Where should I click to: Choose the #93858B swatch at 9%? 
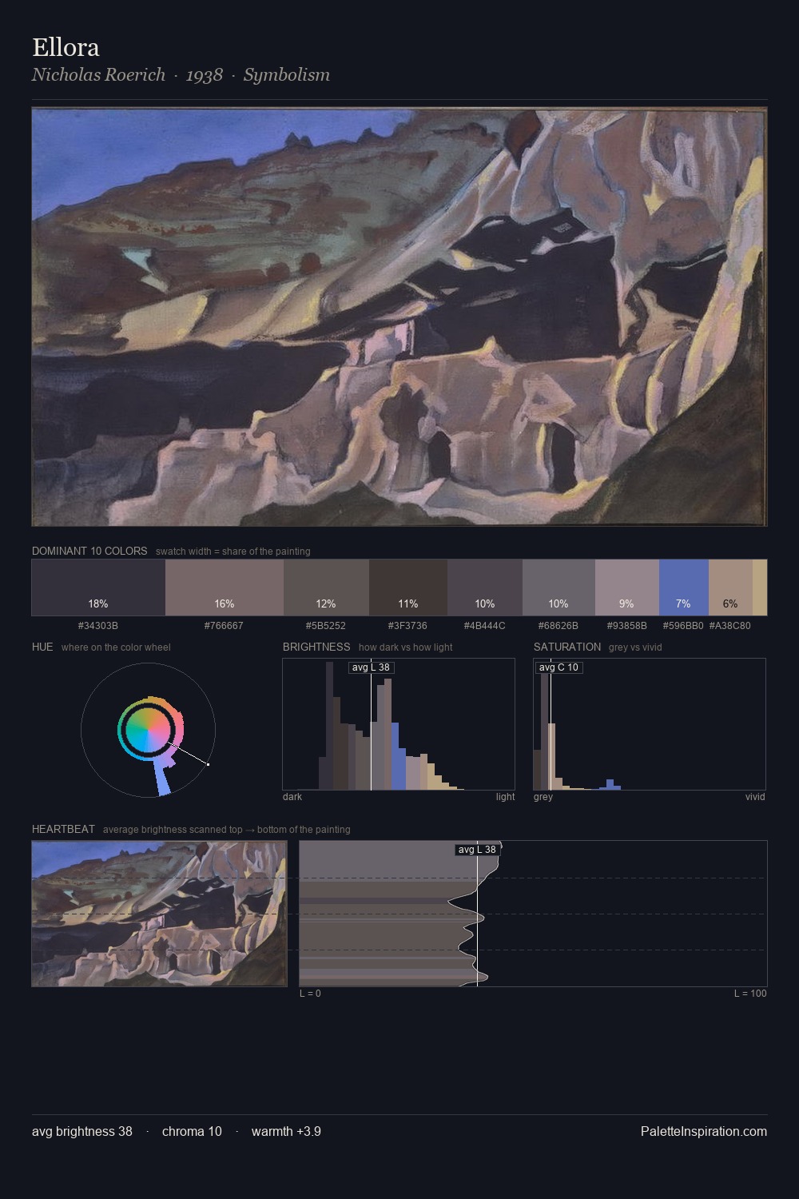point(627,588)
